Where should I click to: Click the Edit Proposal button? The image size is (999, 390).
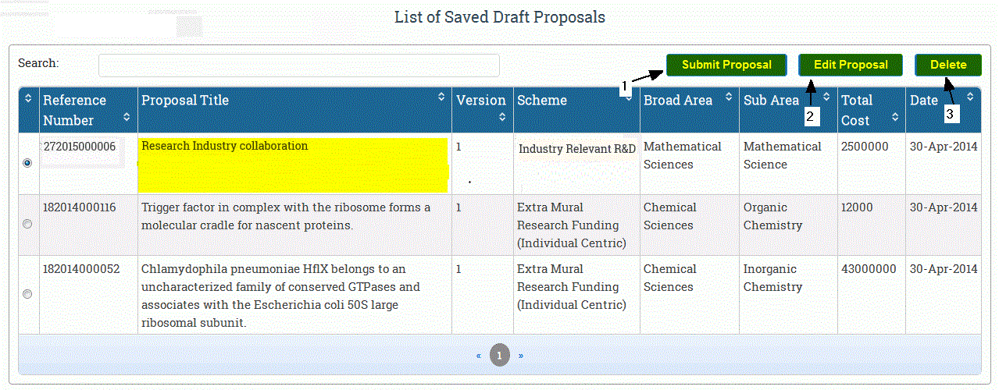[851, 65]
